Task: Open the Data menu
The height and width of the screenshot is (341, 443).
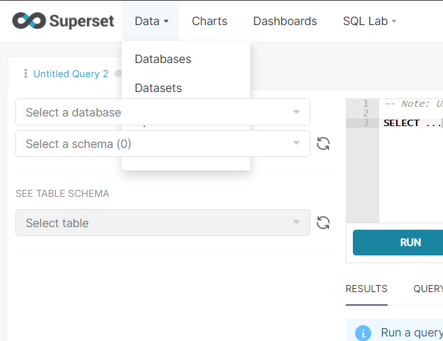Action: pyautogui.click(x=151, y=21)
